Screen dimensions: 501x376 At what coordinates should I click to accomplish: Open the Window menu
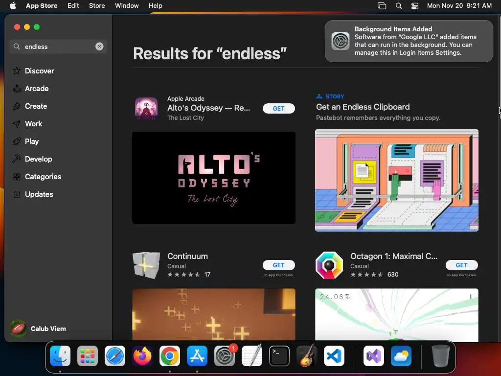pos(127,5)
